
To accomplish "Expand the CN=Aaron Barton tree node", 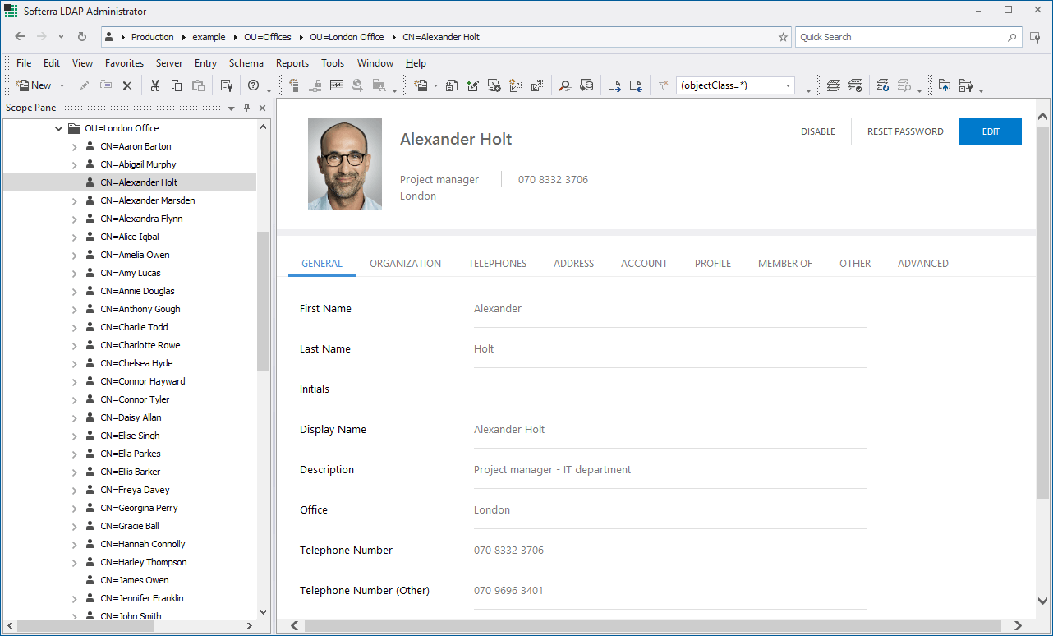I will point(74,146).
